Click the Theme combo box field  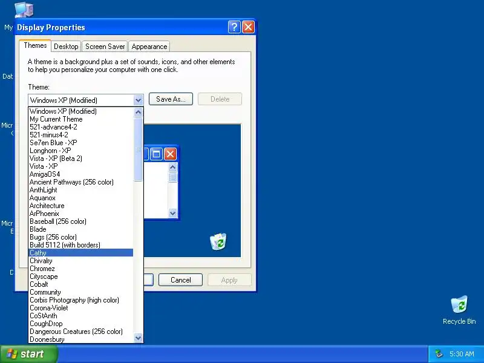pos(86,100)
